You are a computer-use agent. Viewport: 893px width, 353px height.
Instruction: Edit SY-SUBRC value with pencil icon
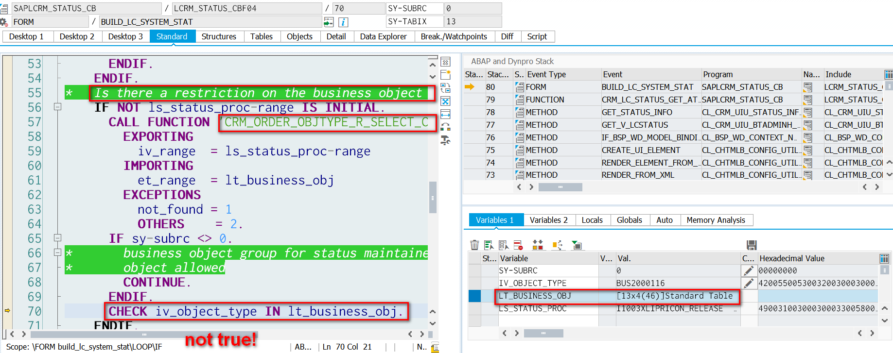click(749, 270)
